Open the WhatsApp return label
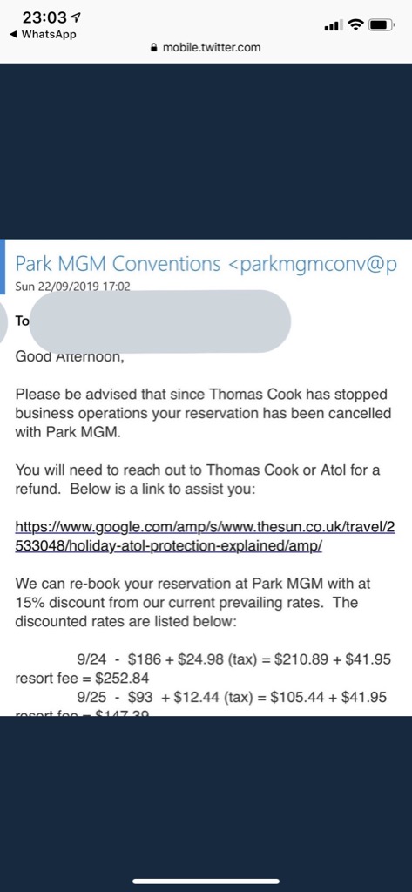 coord(49,34)
